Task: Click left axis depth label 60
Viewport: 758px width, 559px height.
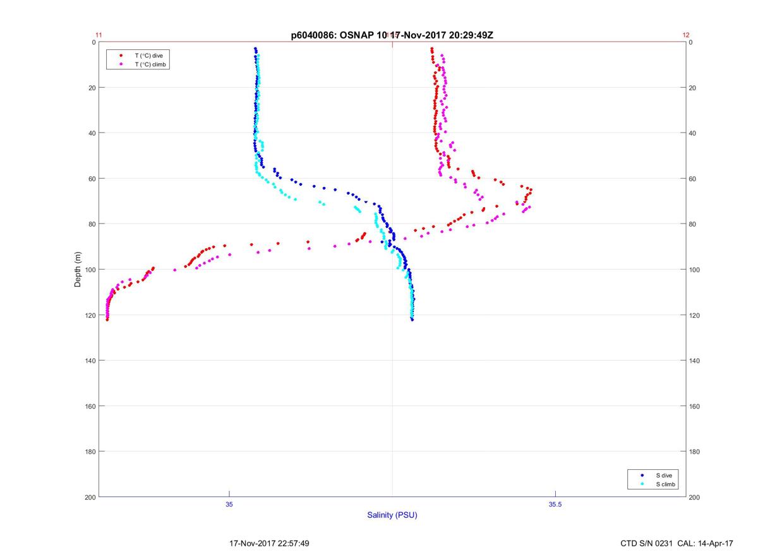Action: click(92, 179)
